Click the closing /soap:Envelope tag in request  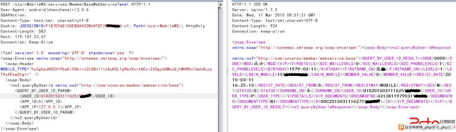(19, 128)
